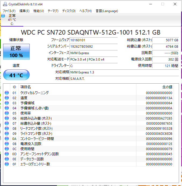Select the C: disk status indicator circle

coord(3,16)
